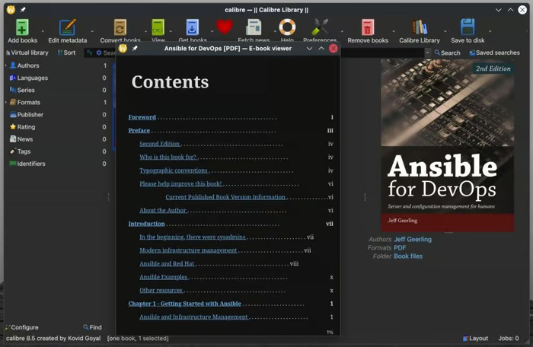Click the Jeff Geerling author link
This screenshot has width=533, height=347.
pyautogui.click(x=412, y=239)
